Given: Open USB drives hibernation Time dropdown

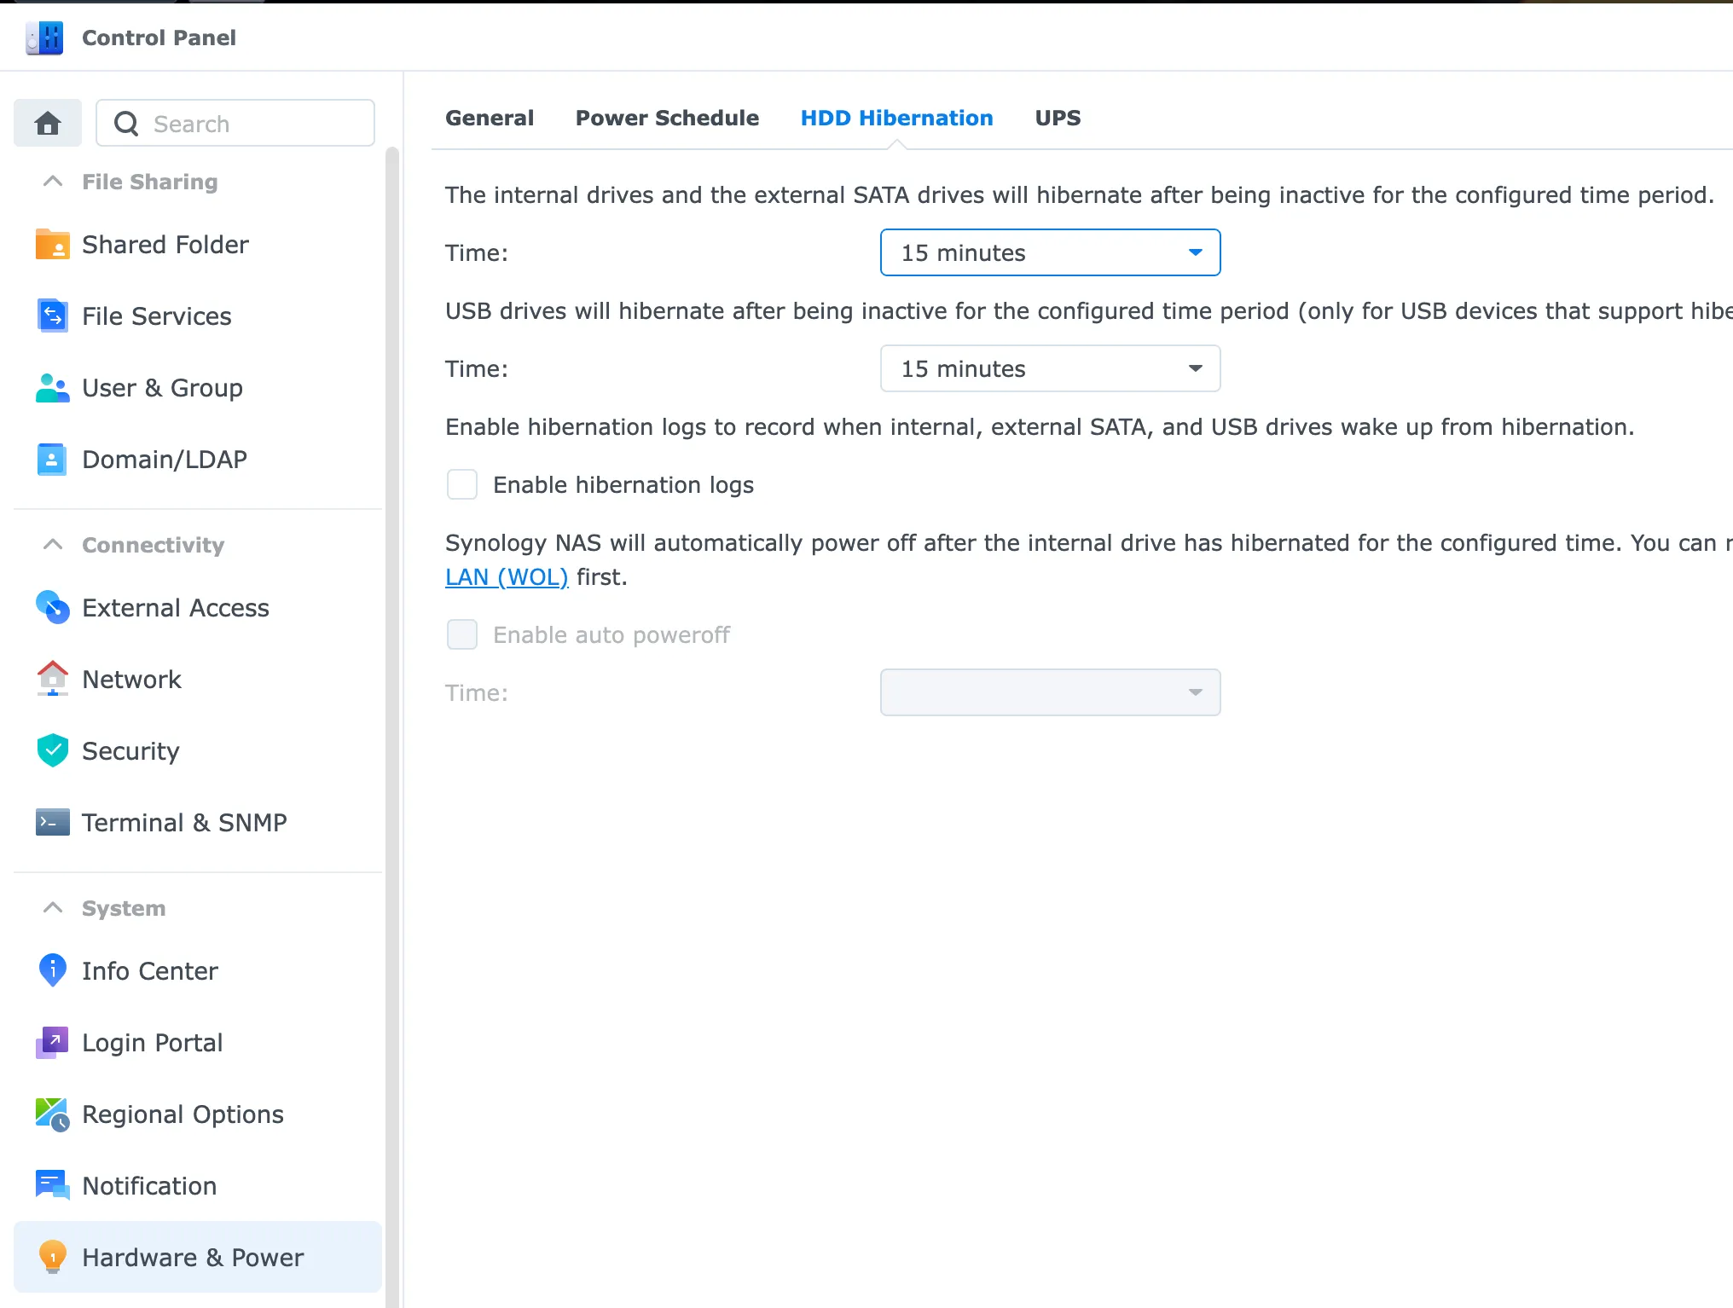Looking at the screenshot, I should [x=1050, y=369].
